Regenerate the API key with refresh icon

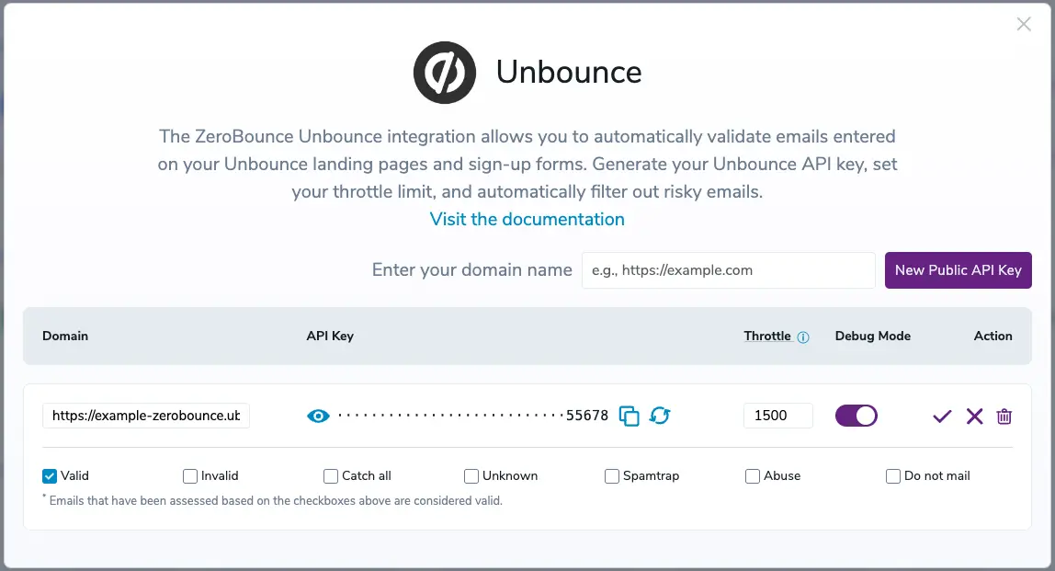[660, 416]
